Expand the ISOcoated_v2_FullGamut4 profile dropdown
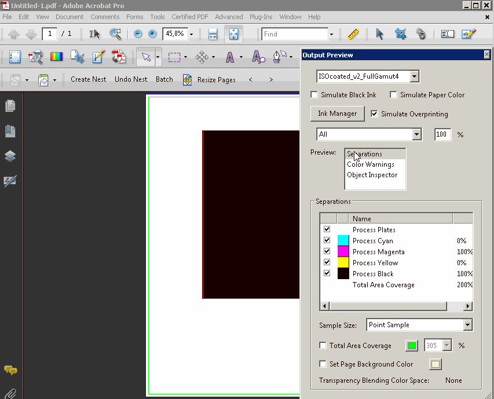 [414, 76]
